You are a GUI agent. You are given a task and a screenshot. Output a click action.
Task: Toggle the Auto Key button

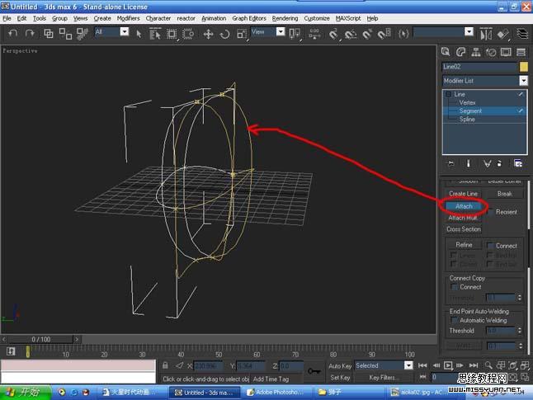(x=340, y=365)
